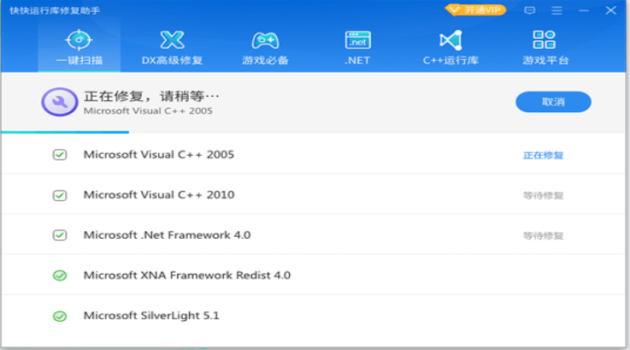Click the 快快运行库修复助手 window title
The height and width of the screenshot is (350, 630).
54,10
